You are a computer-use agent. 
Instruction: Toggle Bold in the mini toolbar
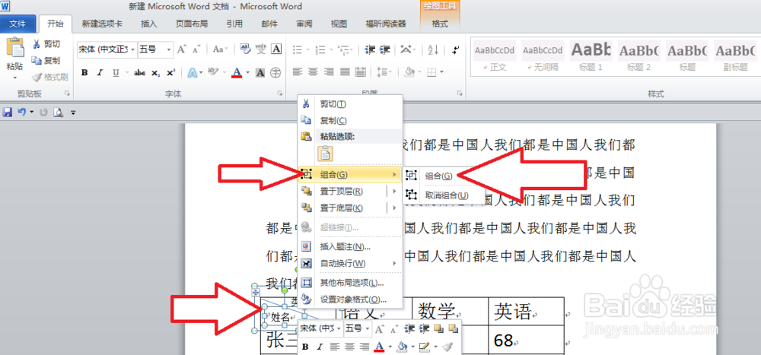305,347
